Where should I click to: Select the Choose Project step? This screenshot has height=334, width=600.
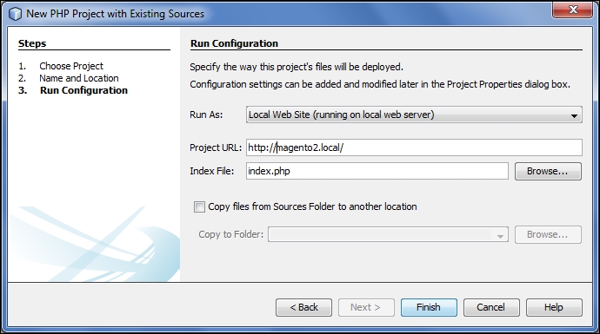click(71, 66)
